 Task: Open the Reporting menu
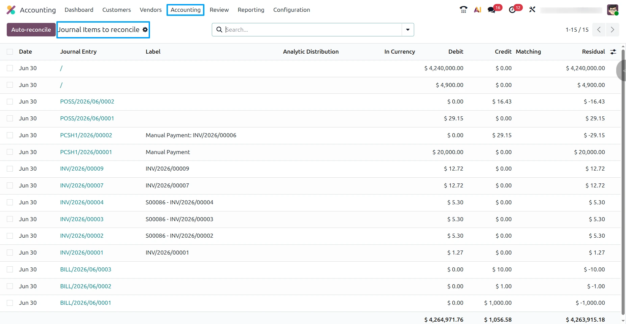(251, 10)
